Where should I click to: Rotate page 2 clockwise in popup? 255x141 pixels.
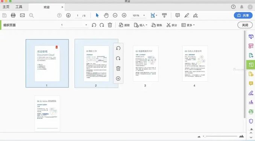(118, 58)
